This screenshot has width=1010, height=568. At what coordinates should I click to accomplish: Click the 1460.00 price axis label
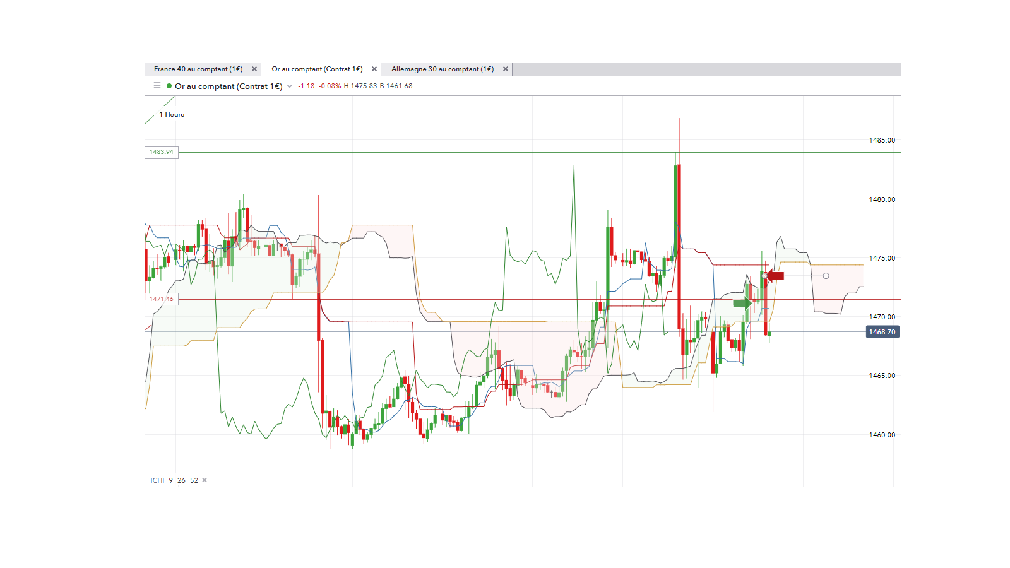tap(882, 435)
